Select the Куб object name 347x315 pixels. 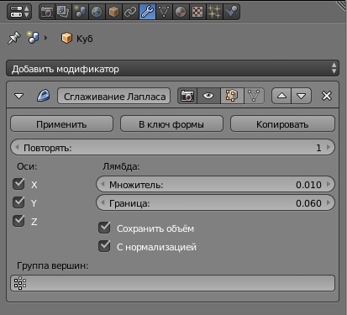85,39
